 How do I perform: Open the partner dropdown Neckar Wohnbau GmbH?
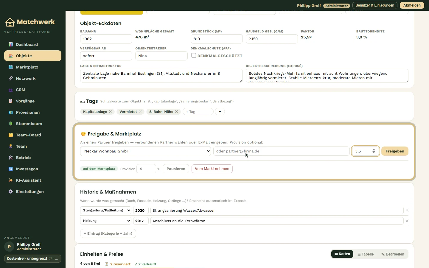(x=145, y=151)
